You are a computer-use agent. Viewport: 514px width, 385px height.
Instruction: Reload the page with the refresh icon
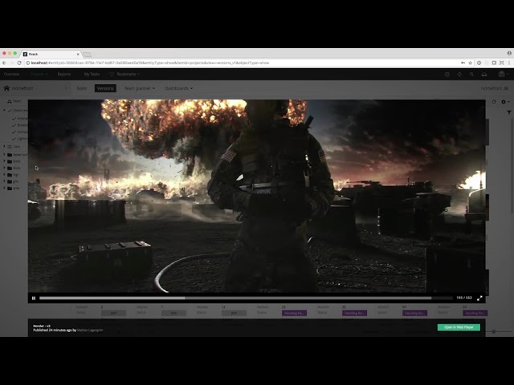click(19, 63)
